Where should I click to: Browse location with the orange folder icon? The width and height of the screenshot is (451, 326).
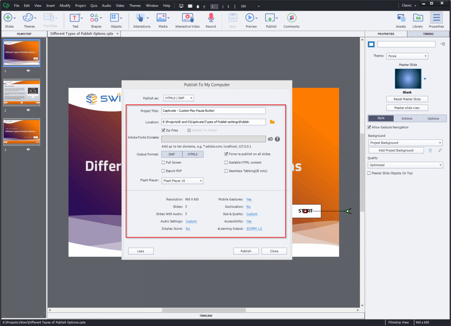click(x=272, y=122)
